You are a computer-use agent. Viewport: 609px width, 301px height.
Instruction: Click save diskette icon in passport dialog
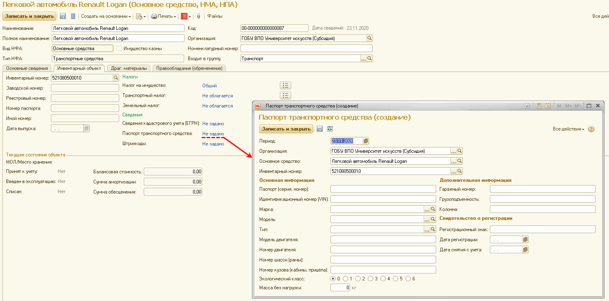(320, 129)
